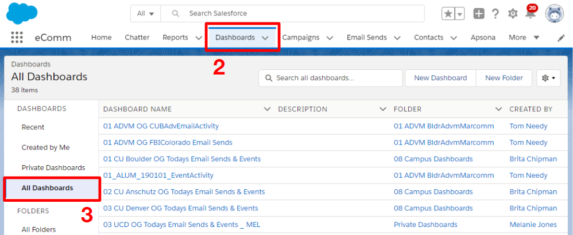The width and height of the screenshot is (573, 235).
Task: Select Private Dashboards in sidebar
Action: tap(53, 168)
